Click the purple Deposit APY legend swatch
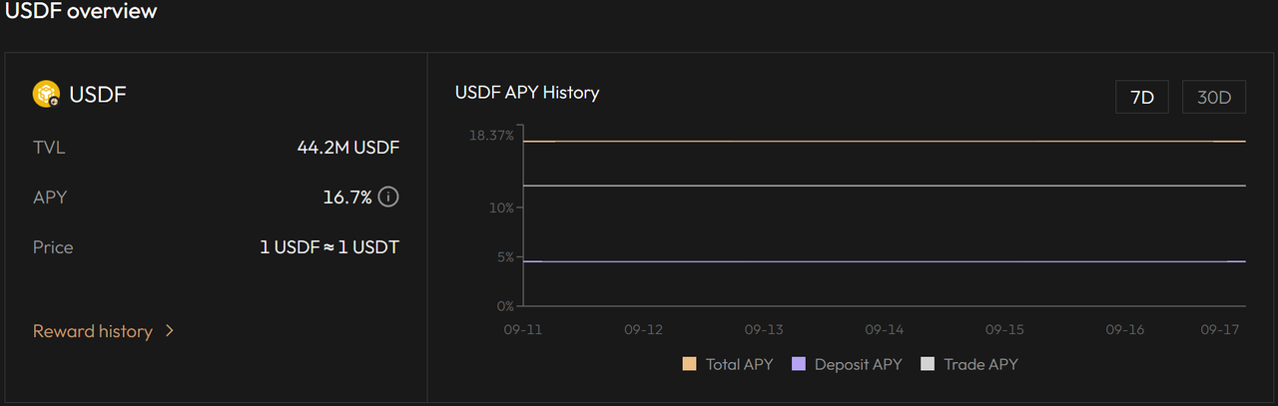 (798, 364)
